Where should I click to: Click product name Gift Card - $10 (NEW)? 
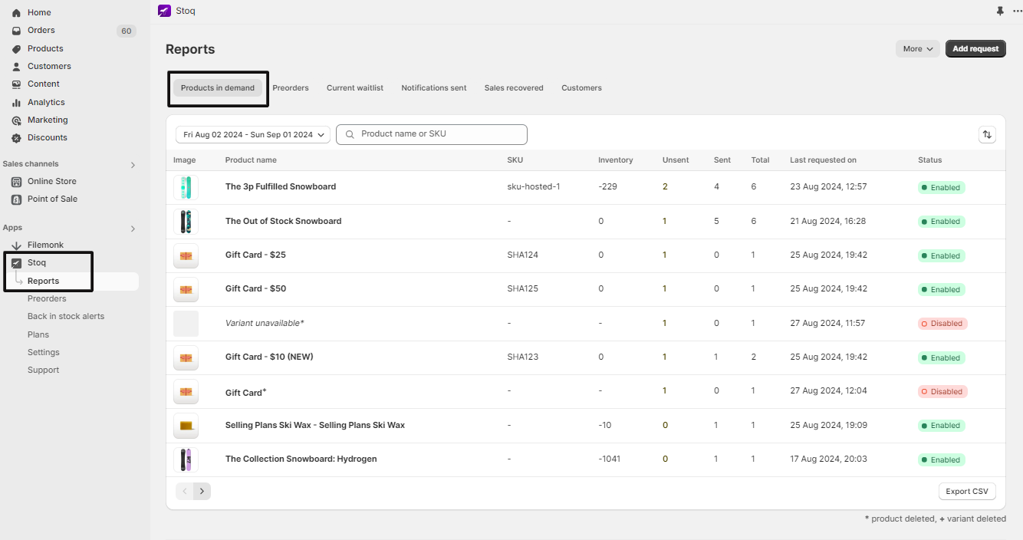269,357
